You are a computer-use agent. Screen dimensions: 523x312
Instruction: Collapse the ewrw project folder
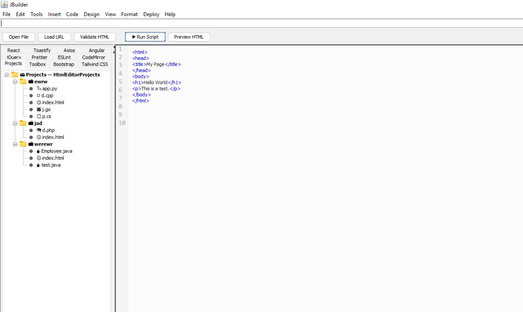click(x=15, y=82)
